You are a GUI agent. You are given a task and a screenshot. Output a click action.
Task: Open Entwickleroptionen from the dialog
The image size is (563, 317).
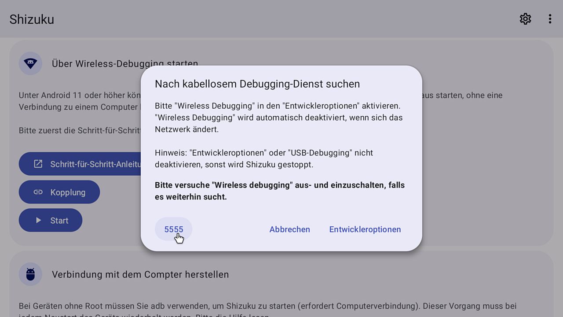365,229
